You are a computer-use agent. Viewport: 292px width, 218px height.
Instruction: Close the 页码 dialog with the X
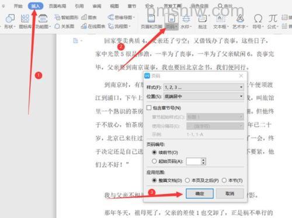tap(241, 76)
